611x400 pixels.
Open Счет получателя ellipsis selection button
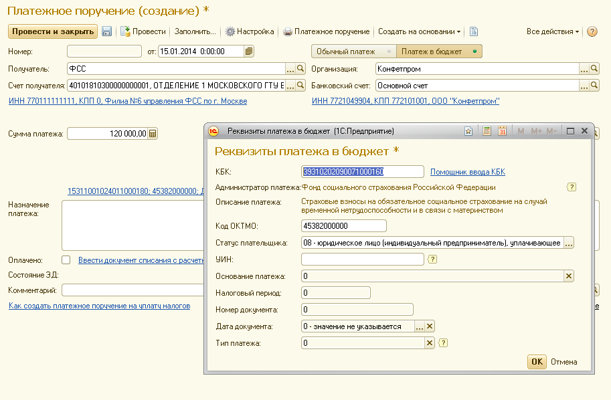290,86
